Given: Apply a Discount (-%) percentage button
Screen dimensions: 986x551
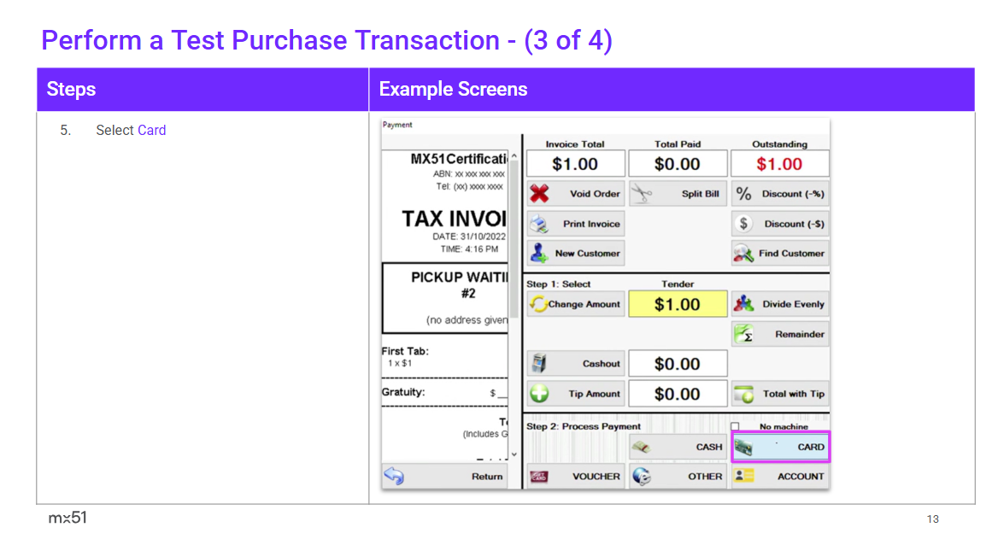Looking at the screenshot, I should (780, 194).
